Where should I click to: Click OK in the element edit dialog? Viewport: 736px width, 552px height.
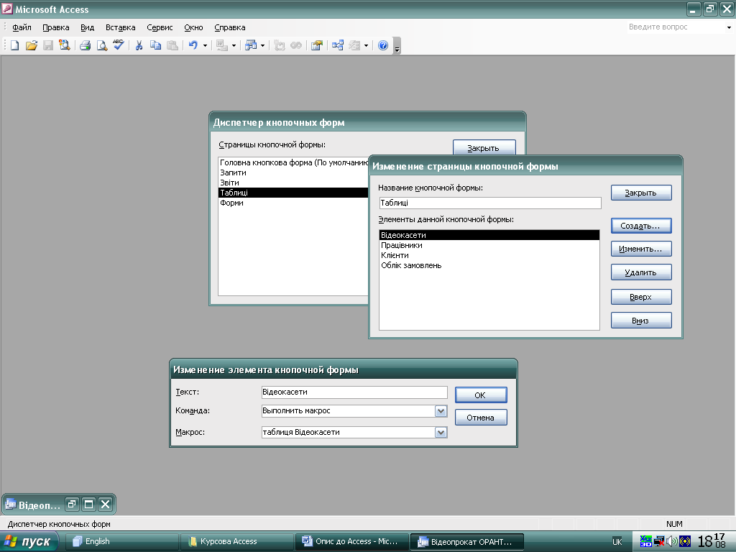(481, 395)
